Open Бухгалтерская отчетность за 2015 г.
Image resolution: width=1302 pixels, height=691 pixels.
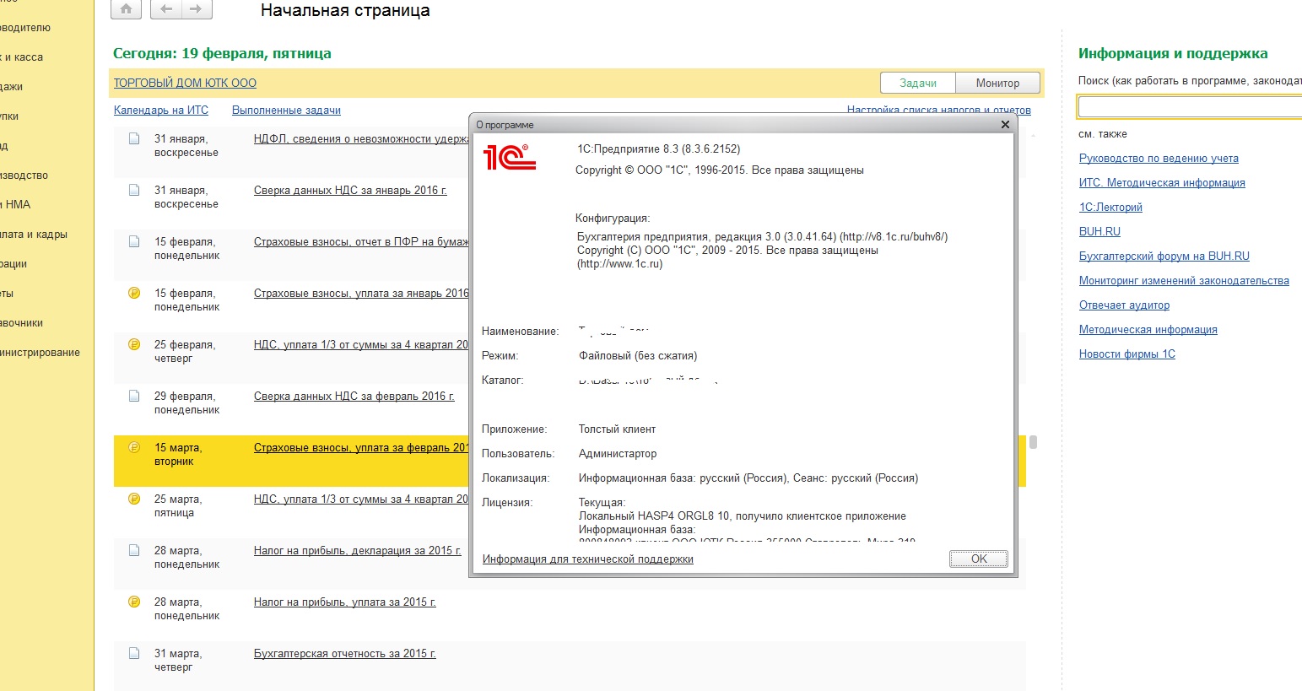[x=345, y=653]
